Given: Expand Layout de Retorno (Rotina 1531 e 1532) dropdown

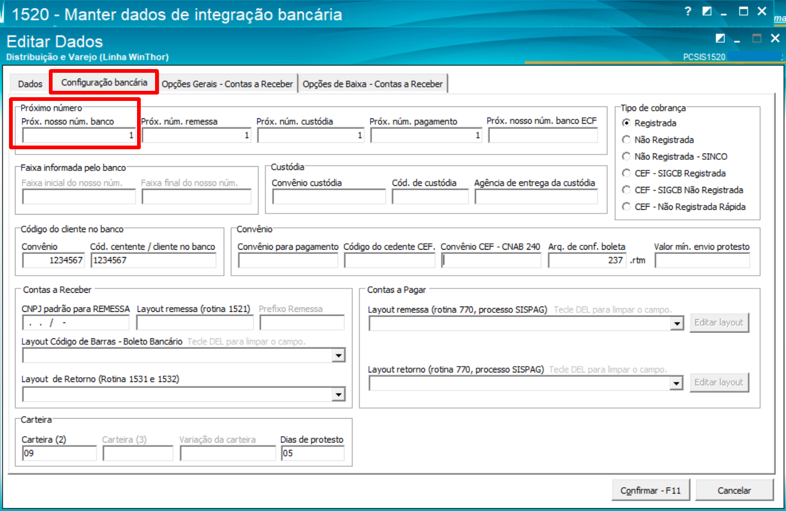Looking at the screenshot, I should [x=338, y=394].
